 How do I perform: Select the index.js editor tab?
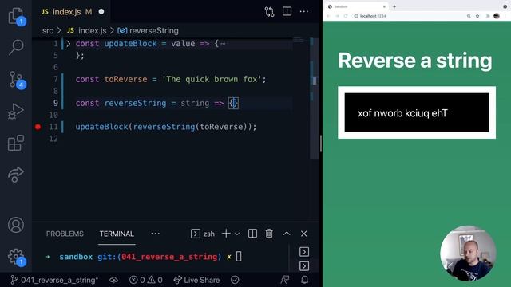[x=67, y=12]
